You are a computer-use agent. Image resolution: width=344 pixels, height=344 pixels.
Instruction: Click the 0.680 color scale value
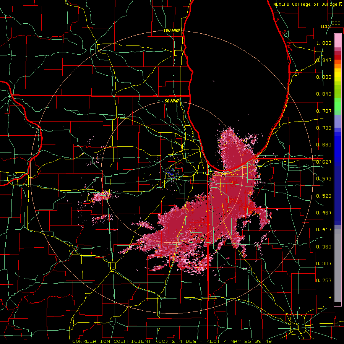pyautogui.click(x=324, y=145)
